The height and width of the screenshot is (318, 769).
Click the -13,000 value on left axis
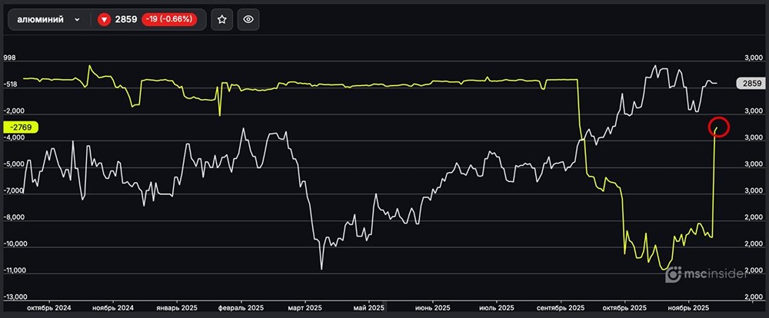pyautogui.click(x=15, y=296)
